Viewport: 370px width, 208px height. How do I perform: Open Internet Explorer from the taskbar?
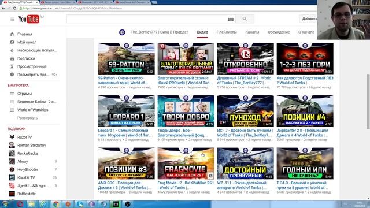[x=43, y=204]
